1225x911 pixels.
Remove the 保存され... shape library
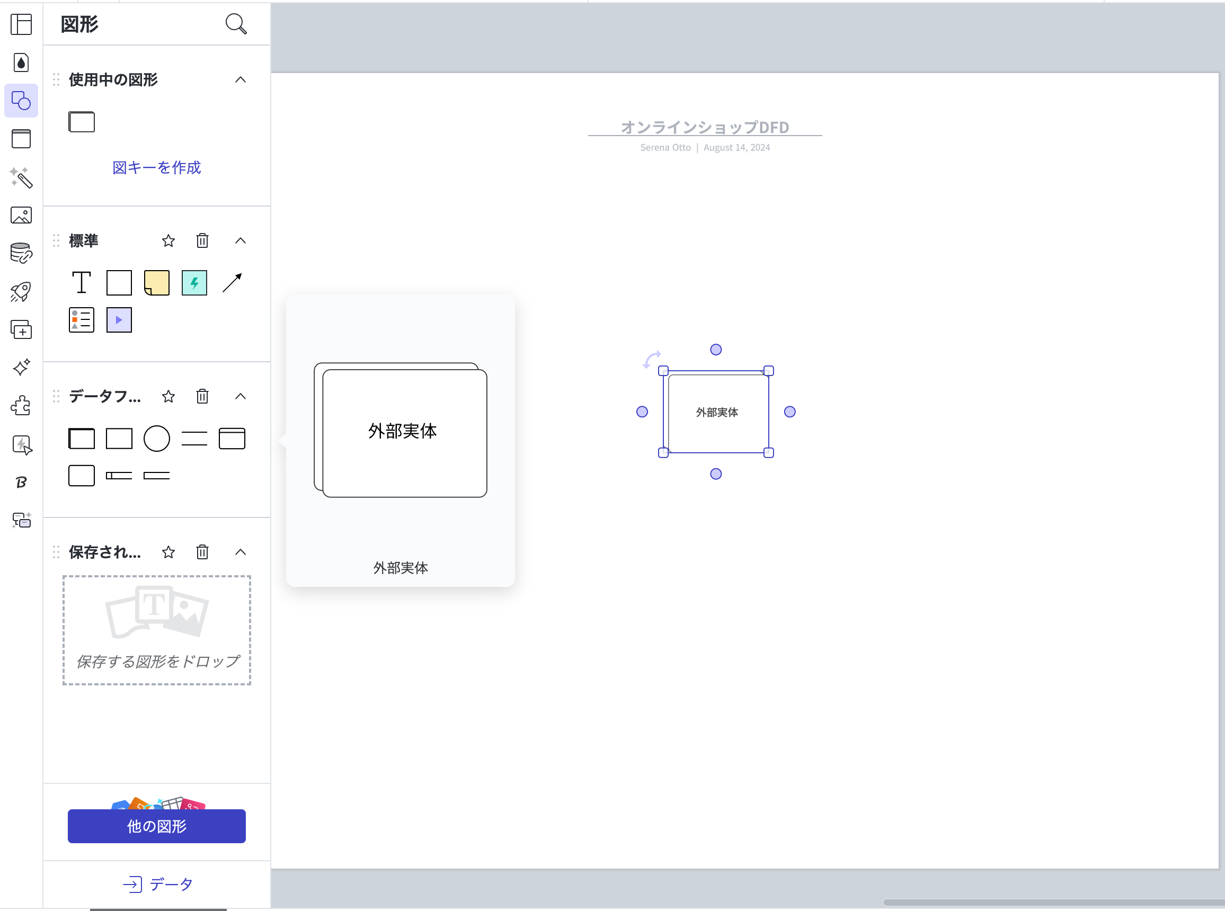tap(202, 552)
